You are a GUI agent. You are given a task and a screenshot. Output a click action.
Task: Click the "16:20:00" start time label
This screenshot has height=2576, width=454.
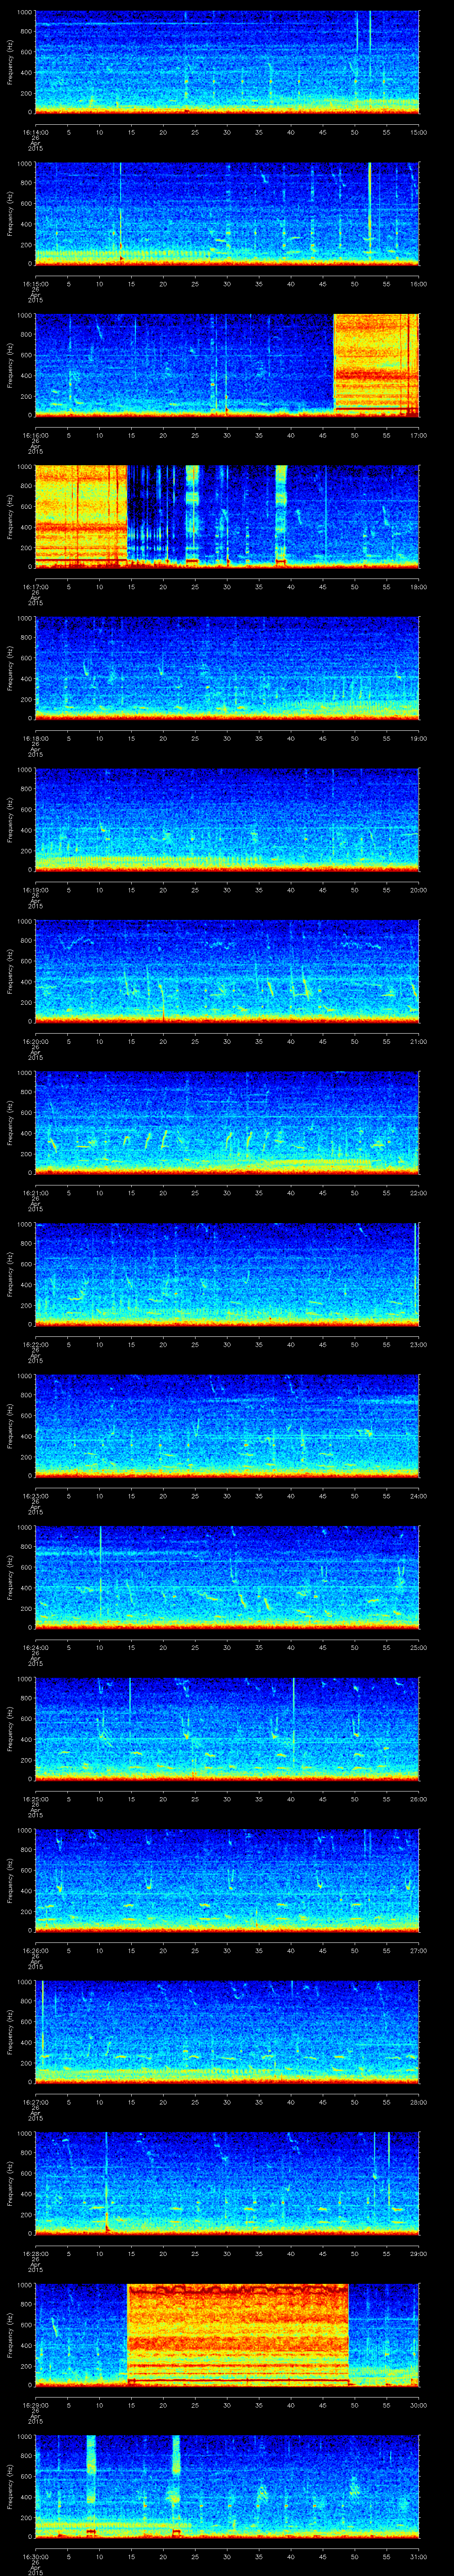(x=35, y=1041)
